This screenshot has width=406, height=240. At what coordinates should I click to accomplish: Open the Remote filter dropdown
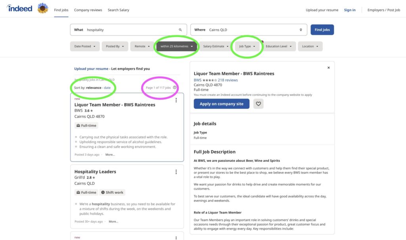142,46
